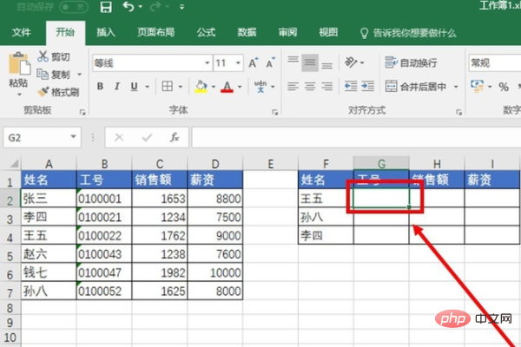
Task: Open the number format dropdown 常规
Action: (x=495, y=62)
